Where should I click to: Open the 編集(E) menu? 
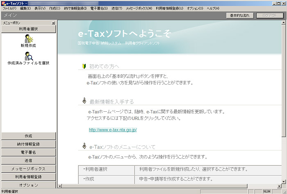coord(25,9)
